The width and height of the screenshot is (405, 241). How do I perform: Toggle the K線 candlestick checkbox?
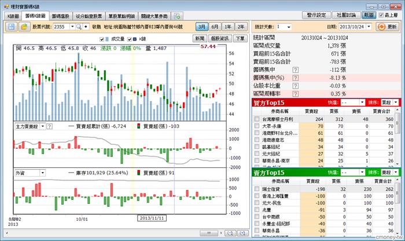130,39
